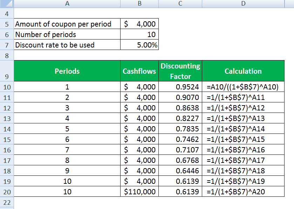Click discounting factor 0.9524 cell
The image size is (294, 209).
pyautogui.click(x=180, y=87)
